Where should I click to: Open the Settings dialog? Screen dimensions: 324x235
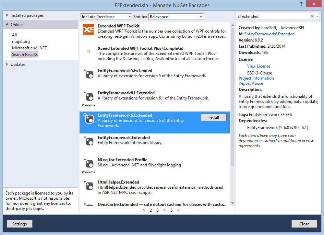20,224
